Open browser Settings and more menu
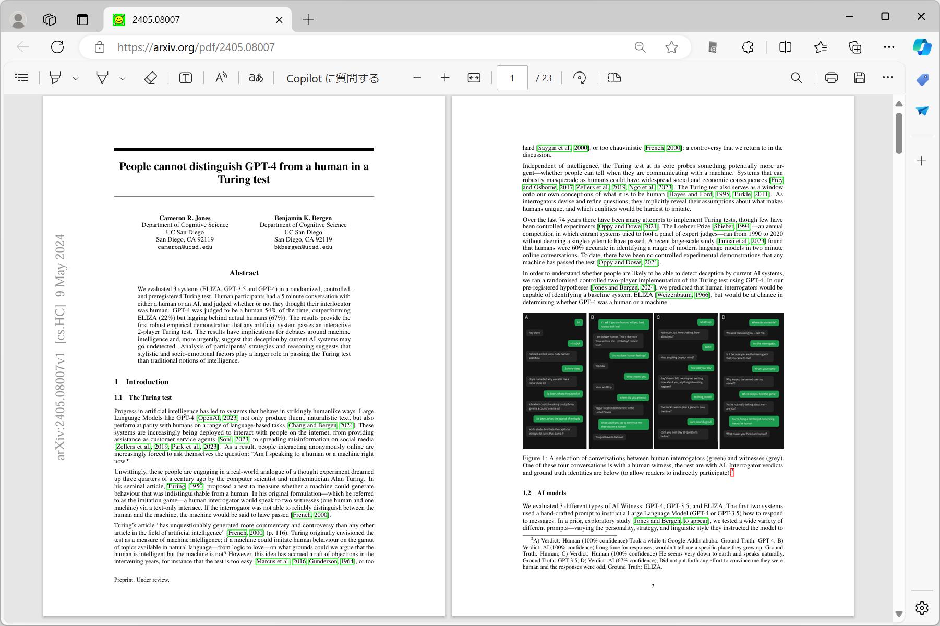 coord(889,47)
